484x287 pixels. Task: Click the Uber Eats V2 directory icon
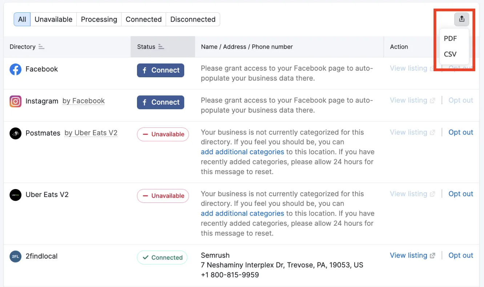16,194
